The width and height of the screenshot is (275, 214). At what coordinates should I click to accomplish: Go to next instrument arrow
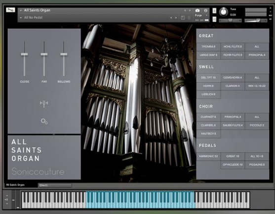(190, 10)
